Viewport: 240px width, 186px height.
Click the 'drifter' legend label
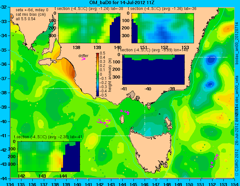(84, 56)
